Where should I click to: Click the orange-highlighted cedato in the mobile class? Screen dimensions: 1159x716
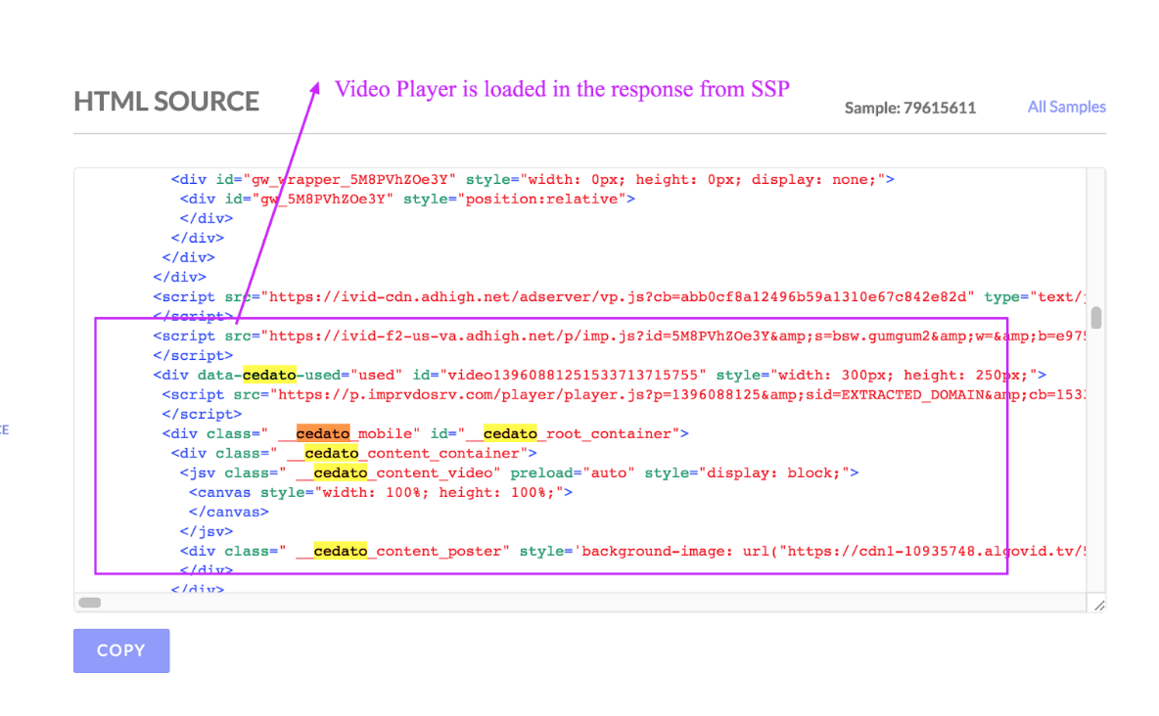(x=322, y=433)
